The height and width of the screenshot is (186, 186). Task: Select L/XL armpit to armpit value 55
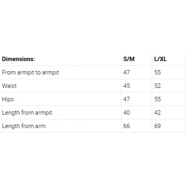(157, 72)
